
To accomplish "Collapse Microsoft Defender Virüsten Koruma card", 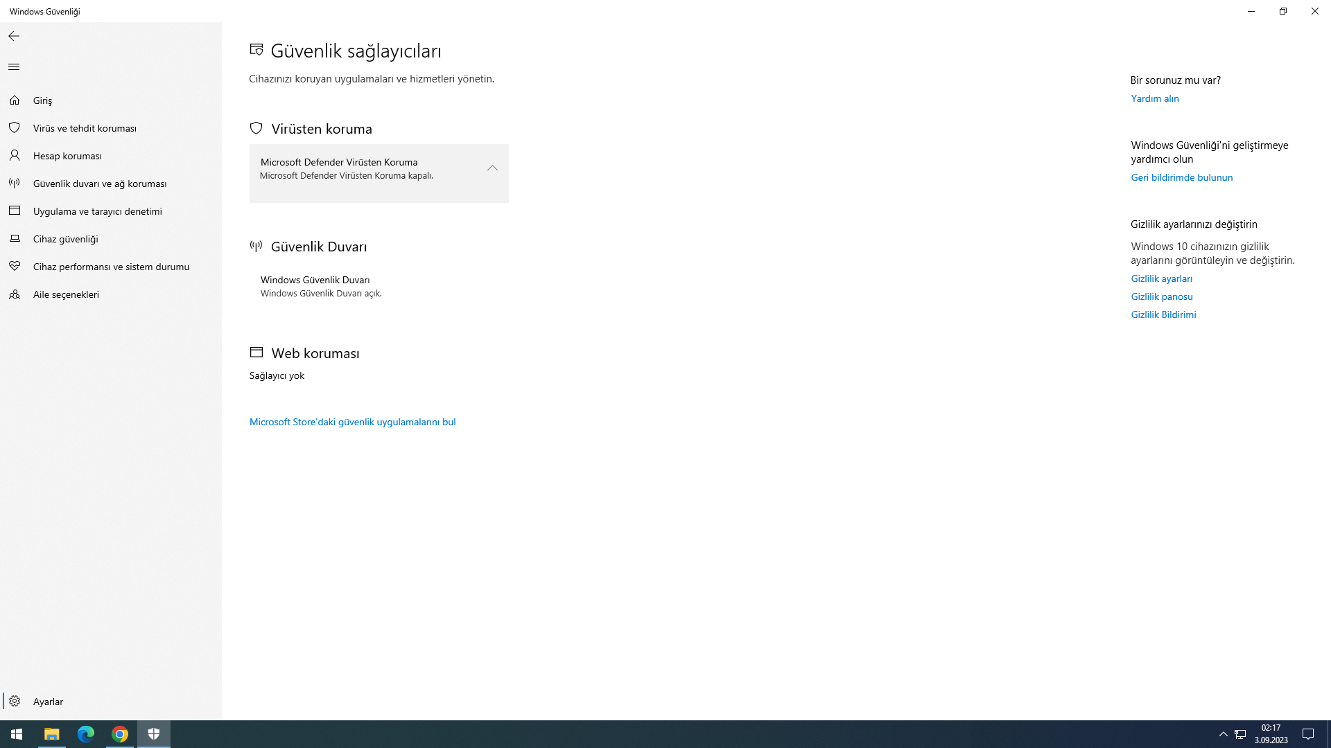I will tap(492, 168).
